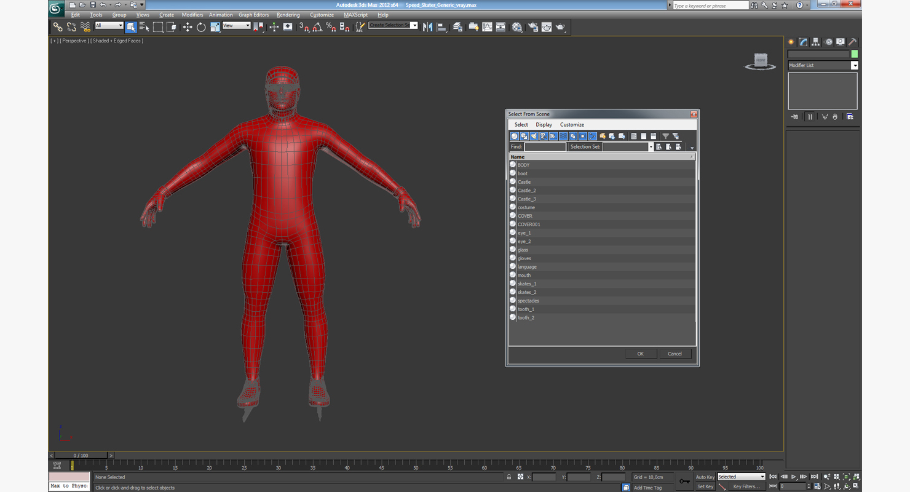The height and width of the screenshot is (492, 910).
Task: Open the Help icon dropdown arrow
Action: [807, 5]
